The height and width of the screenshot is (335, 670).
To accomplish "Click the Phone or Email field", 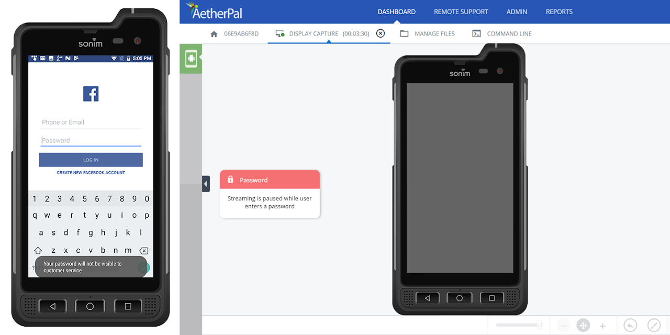I will point(91,122).
